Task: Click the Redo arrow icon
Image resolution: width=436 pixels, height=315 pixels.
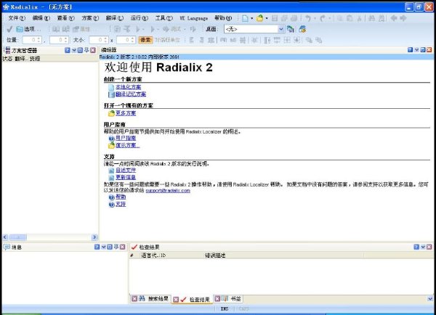Action: 323,18
